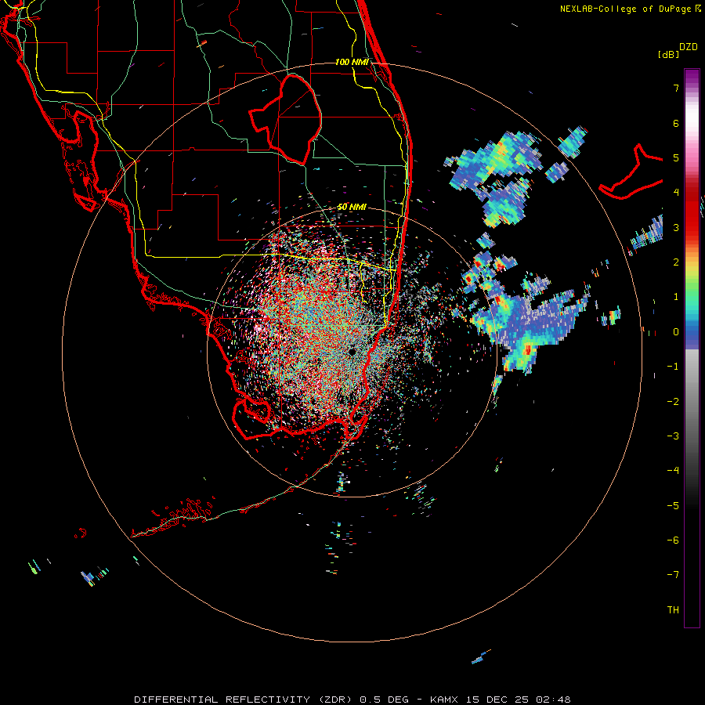
Task: Click the "-6" value on the dB scale
Action: [x=673, y=540]
